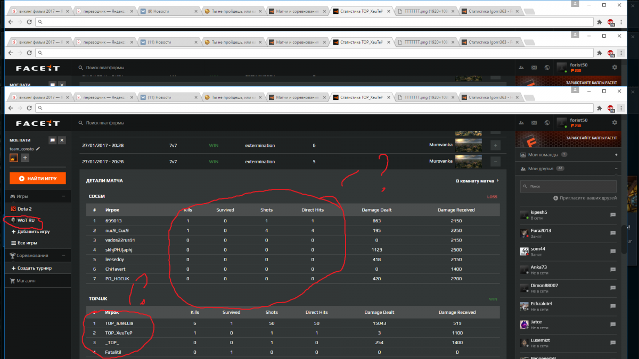Close the МОЕ ПАТИ party with its X, front window
The image size is (639, 359).
point(62,140)
